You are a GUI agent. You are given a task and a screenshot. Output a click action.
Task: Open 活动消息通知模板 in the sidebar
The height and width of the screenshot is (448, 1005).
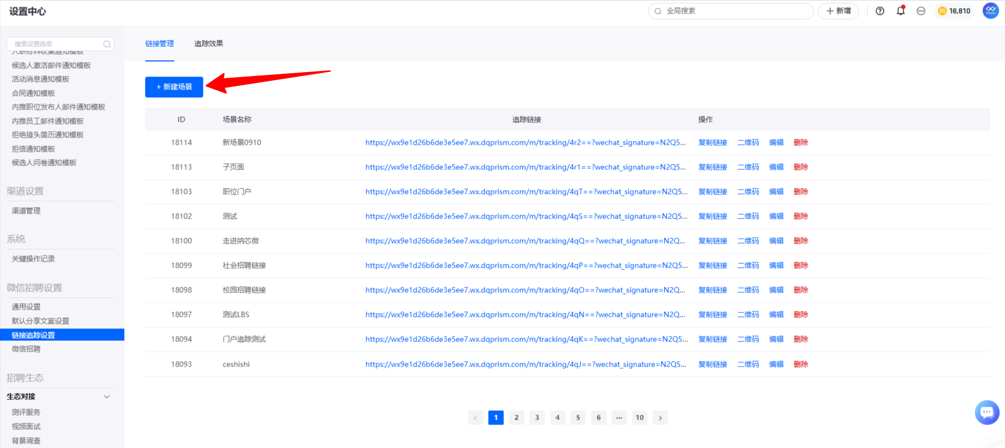point(41,79)
